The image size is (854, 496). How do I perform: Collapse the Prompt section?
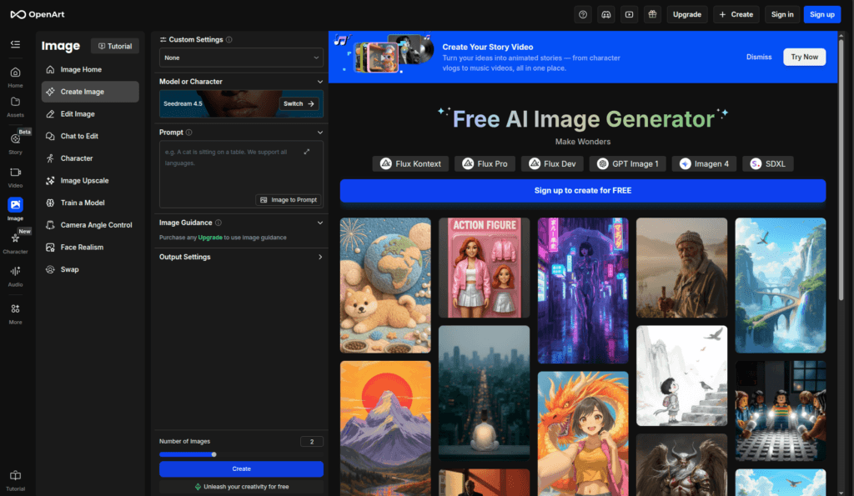pos(319,133)
